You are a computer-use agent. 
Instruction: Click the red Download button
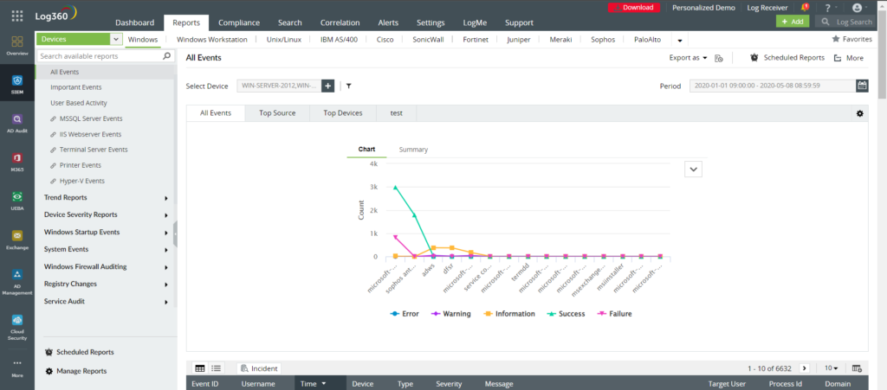tap(634, 8)
